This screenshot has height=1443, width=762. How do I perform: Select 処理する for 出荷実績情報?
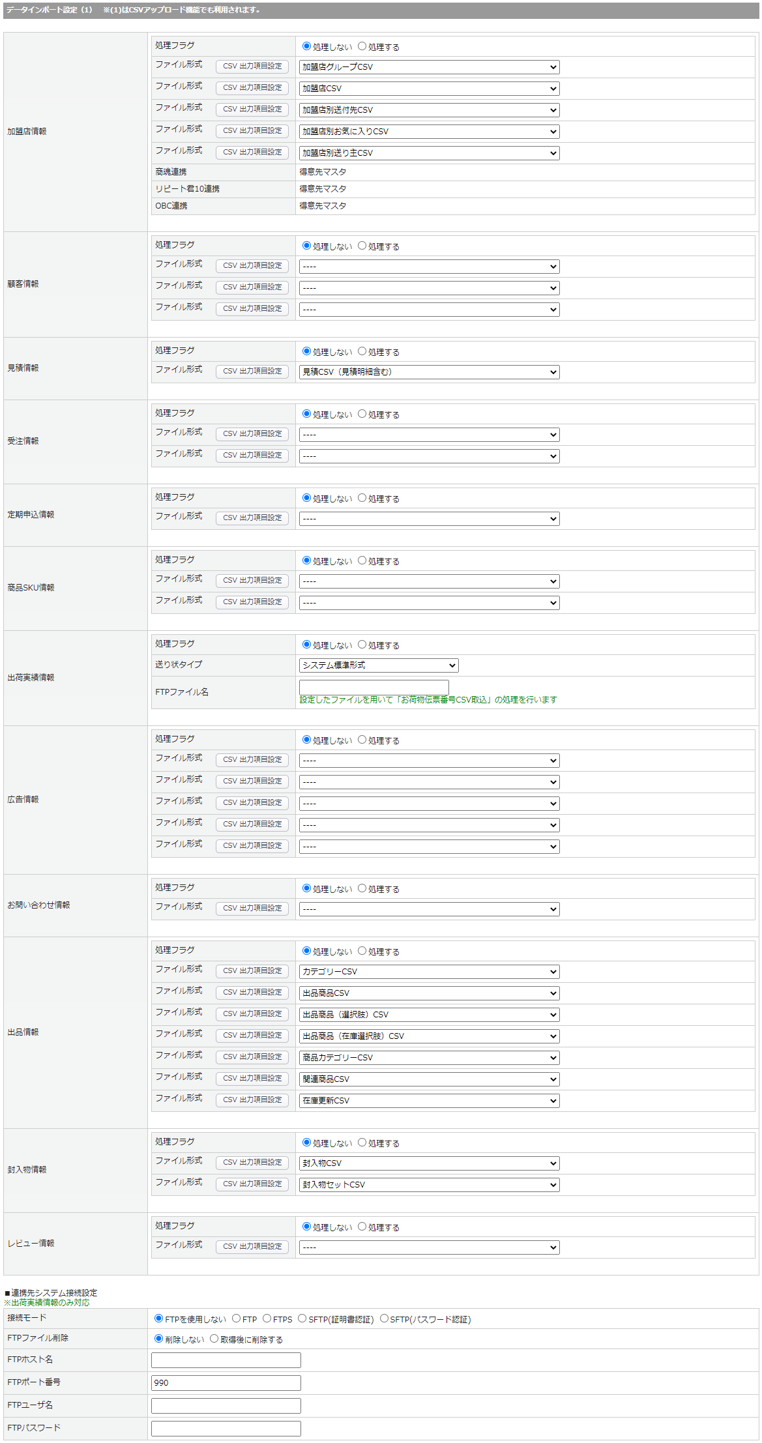(362, 645)
